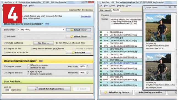This screenshot has width=179, height=100.
Task: Select Search for a certain file option
Action: [x=5, y=53]
